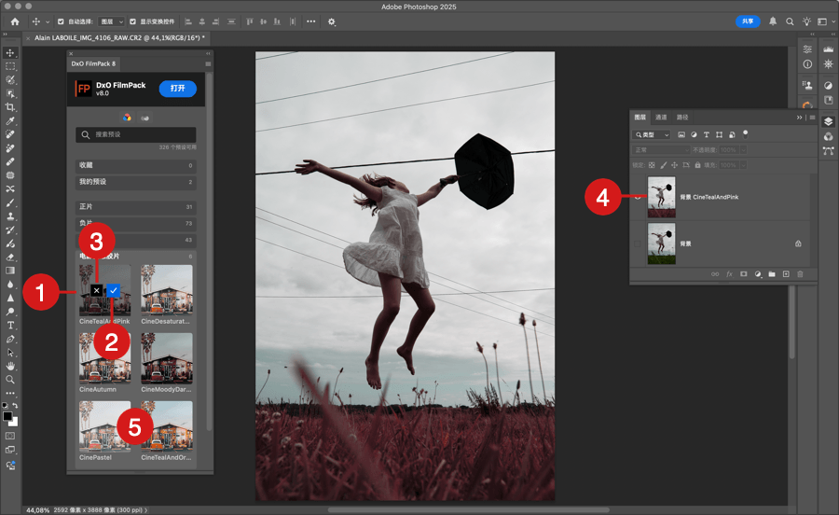Select the Type tool
The image size is (839, 515).
10,325
